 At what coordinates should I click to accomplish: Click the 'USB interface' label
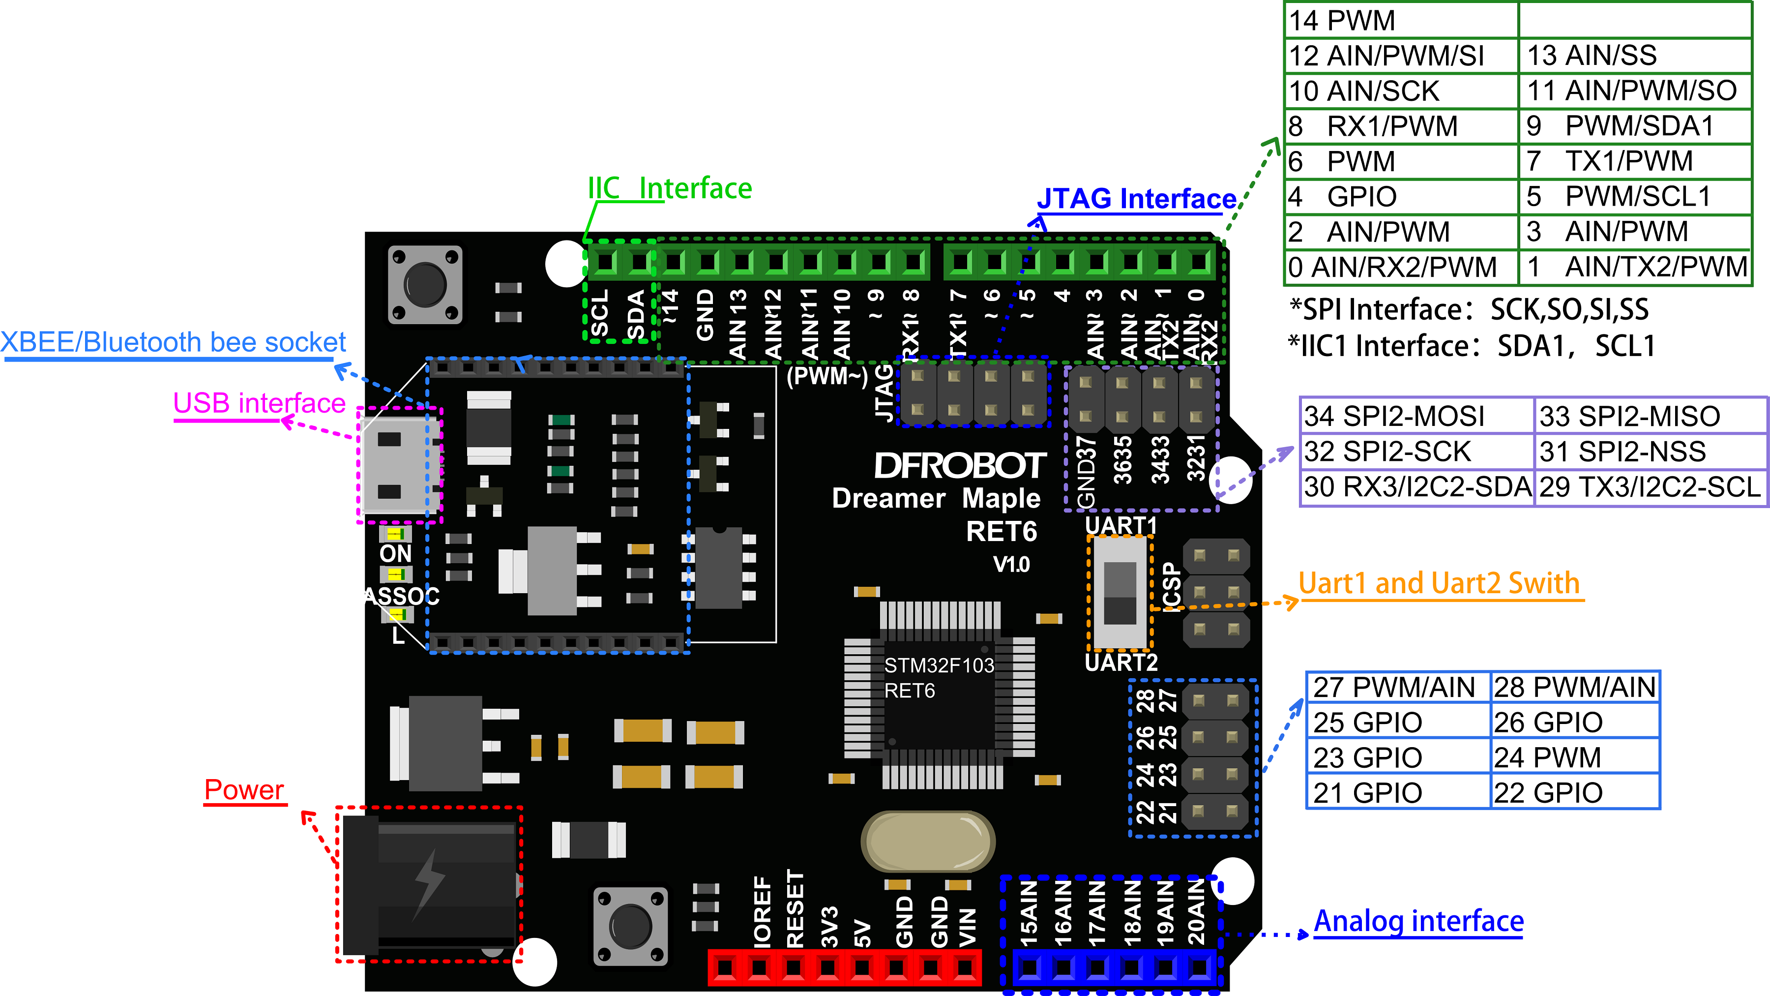[259, 403]
